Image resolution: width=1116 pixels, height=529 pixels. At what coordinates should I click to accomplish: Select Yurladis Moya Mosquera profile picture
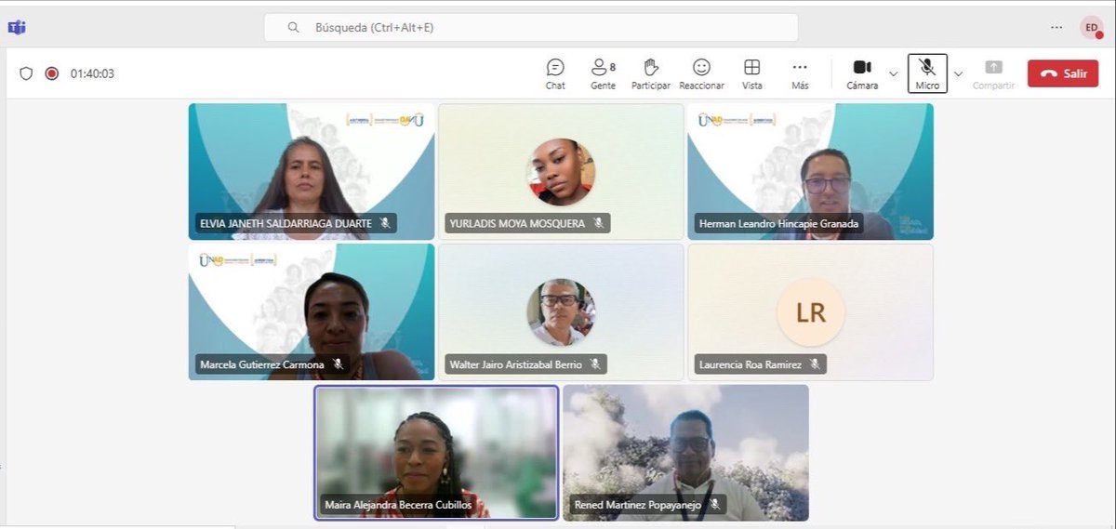point(561,172)
